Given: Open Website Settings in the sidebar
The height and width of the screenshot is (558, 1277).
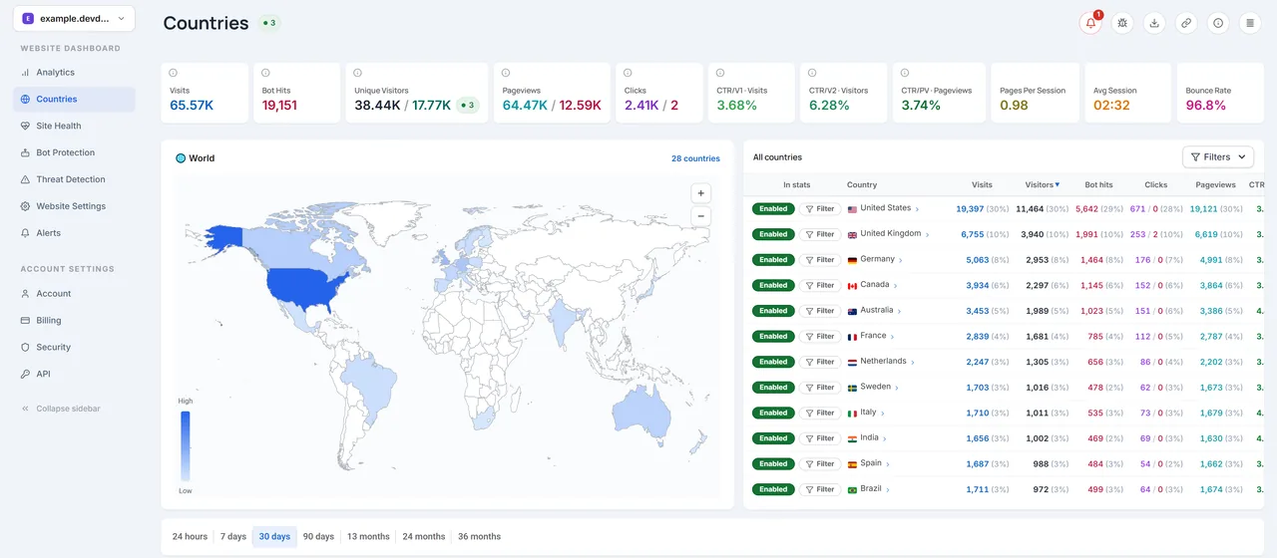Looking at the screenshot, I should coord(74,206).
